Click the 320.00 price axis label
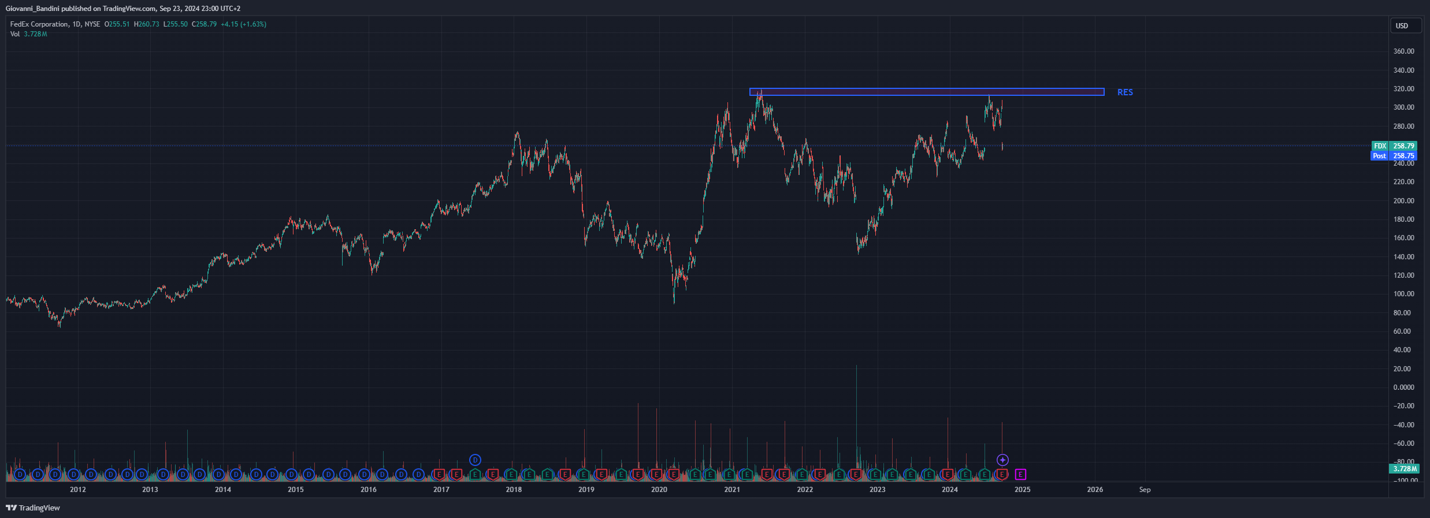The image size is (1430, 518). tap(1404, 89)
